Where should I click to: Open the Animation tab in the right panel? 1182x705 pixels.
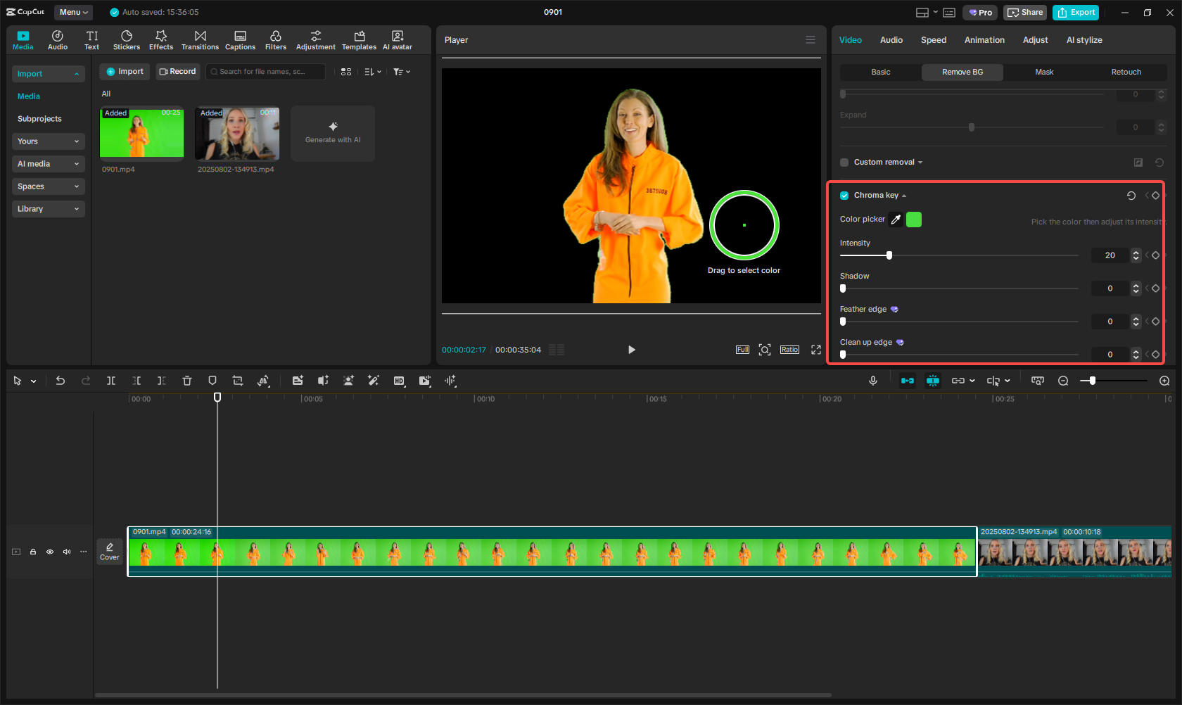click(x=984, y=40)
